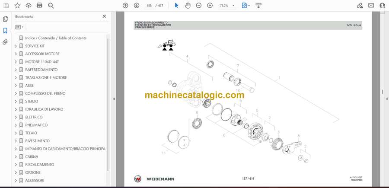389x188 pixels.
Task: Open ELETTRICO bookmark
Action: point(34,117)
